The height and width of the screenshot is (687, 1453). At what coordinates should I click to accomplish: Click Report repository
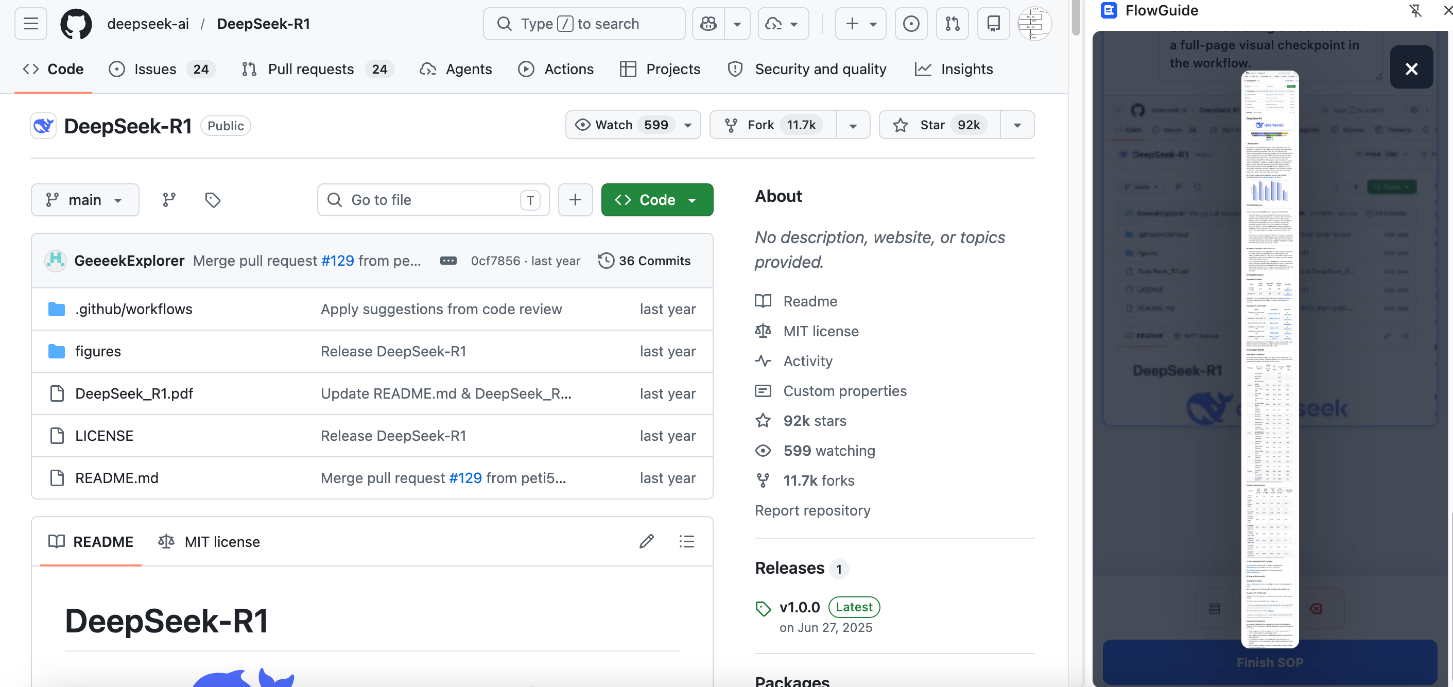(812, 510)
